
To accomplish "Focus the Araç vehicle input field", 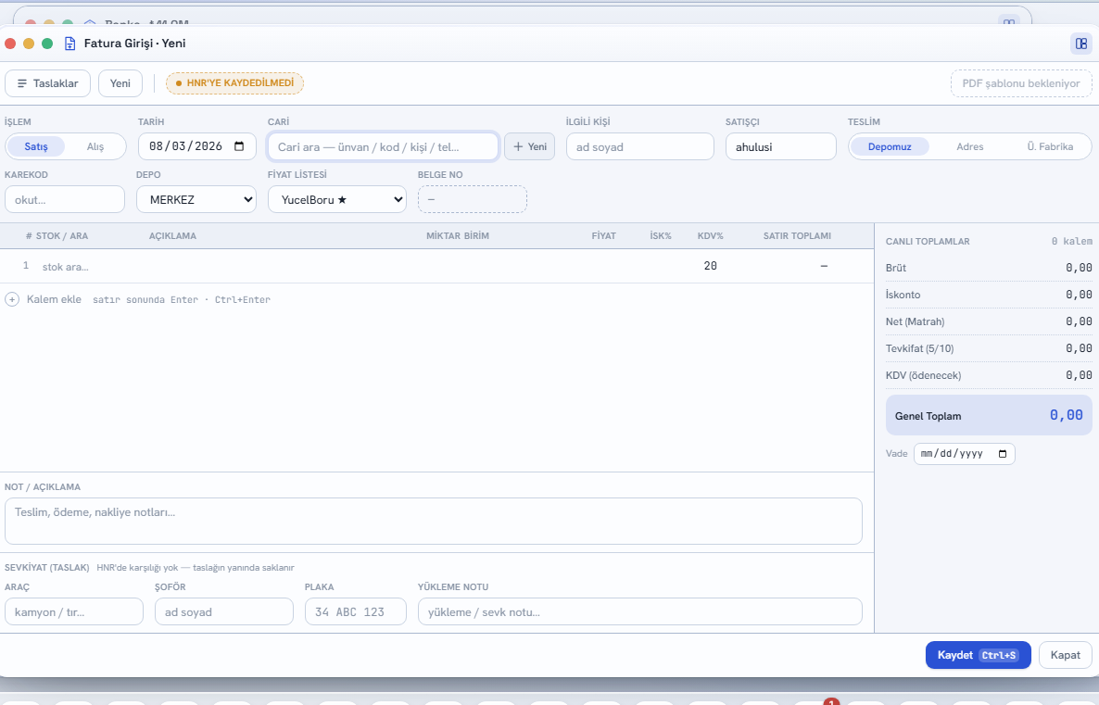I will pos(73,611).
